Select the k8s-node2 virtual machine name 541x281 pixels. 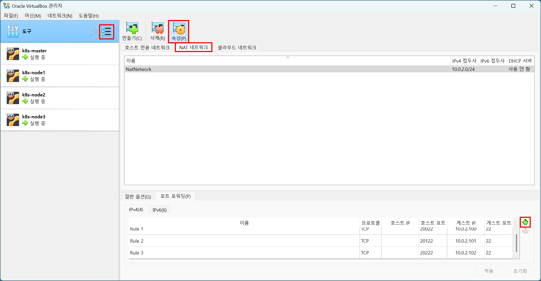34,95
